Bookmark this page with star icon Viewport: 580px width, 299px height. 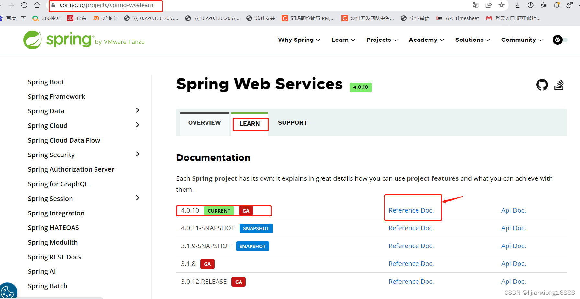pos(501,5)
